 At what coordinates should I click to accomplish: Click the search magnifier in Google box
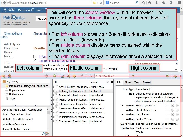tap(137, 3)
